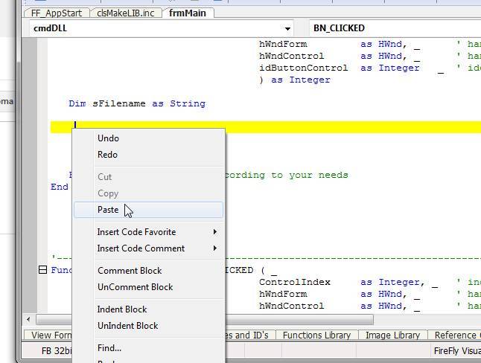Open the Insert Code Favorite submenu arrow
481x363 pixels.
coord(215,232)
